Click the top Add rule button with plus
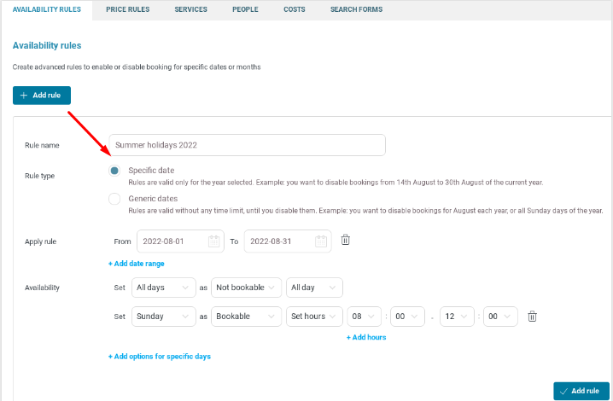The height and width of the screenshot is (401, 613). (42, 96)
